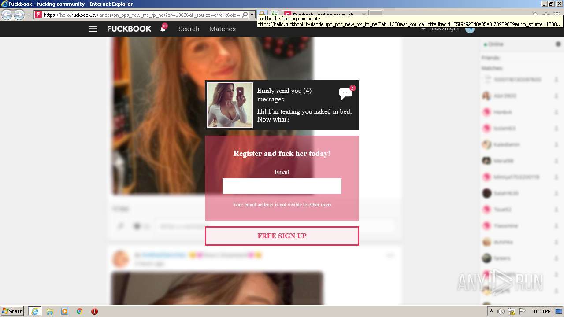The image size is (564, 317).
Task: Open media player taskbar icon
Action: pos(65,311)
